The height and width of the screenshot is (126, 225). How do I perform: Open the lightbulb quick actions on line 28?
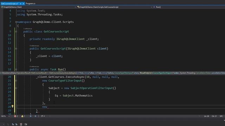point(13,106)
